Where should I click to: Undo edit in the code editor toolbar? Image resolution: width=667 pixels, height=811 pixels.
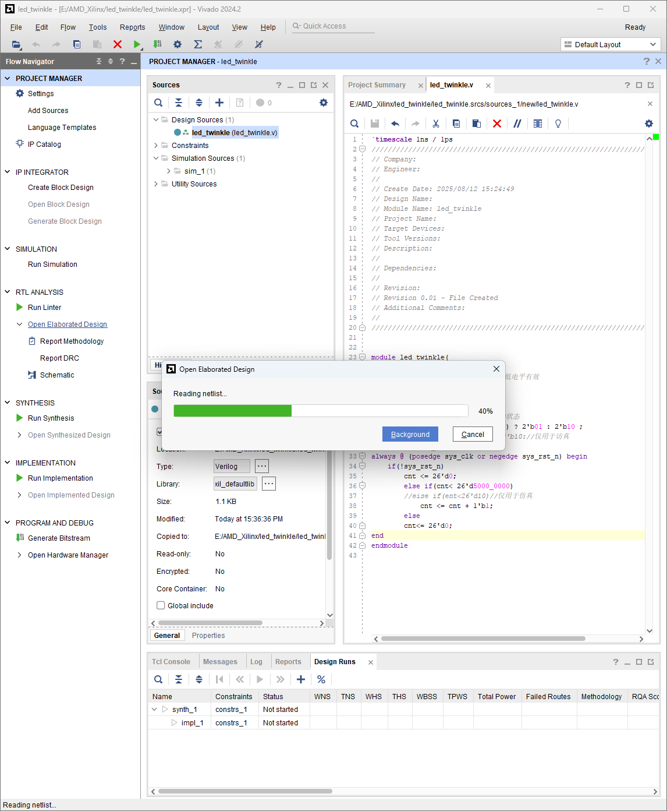pyautogui.click(x=395, y=124)
